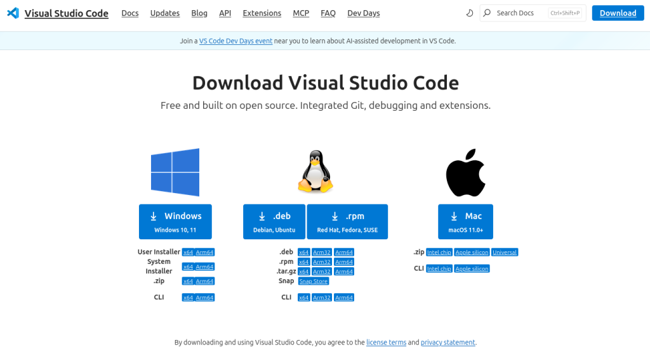Click the Search Docs input field
This screenshot has width=650, height=352.
[x=521, y=13]
